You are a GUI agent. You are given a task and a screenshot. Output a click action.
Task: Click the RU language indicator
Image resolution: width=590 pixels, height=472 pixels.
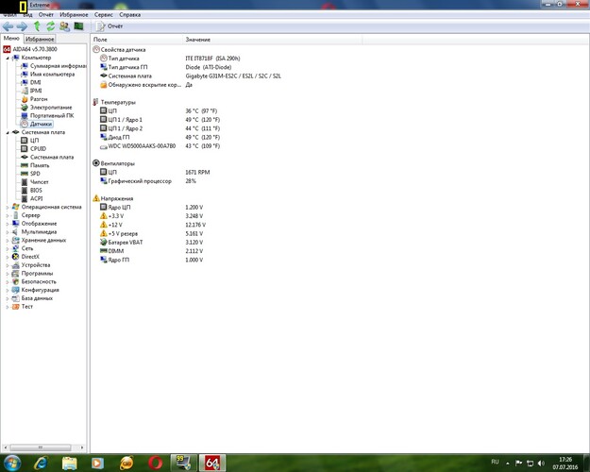click(496, 462)
